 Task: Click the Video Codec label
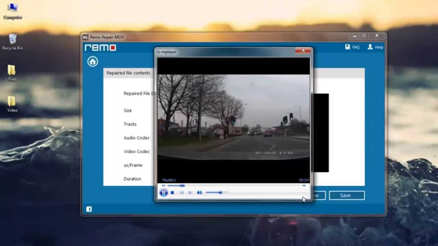pyautogui.click(x=137, y=151)
